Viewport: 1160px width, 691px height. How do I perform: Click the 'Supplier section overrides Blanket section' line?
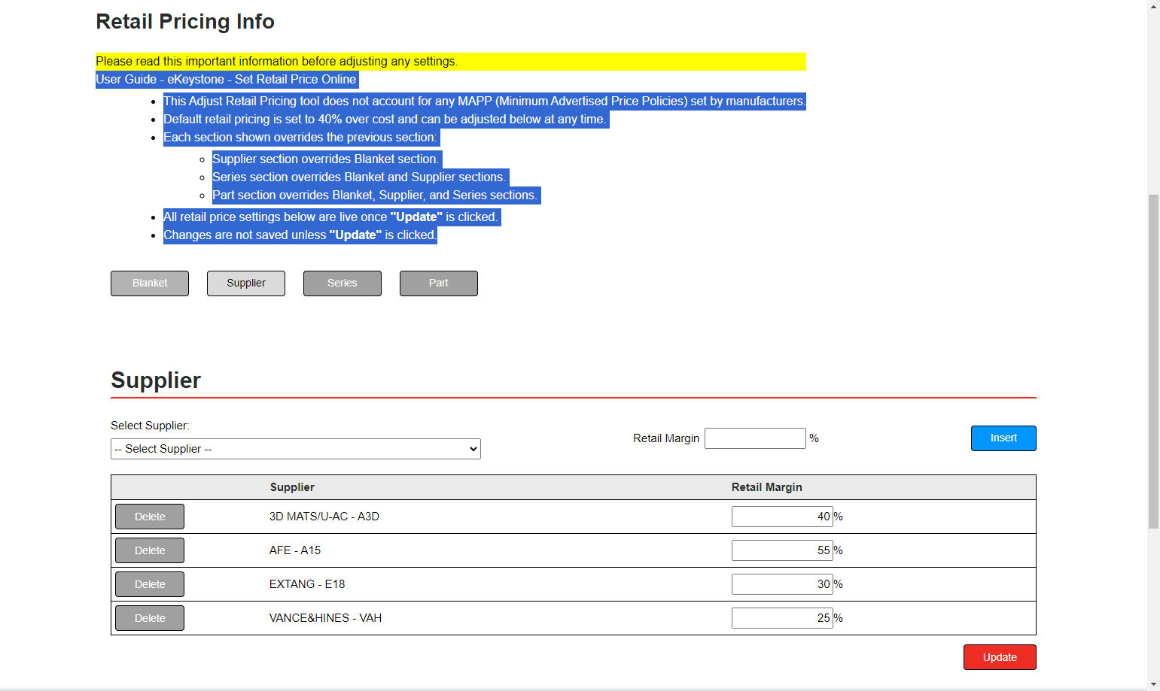325,159
